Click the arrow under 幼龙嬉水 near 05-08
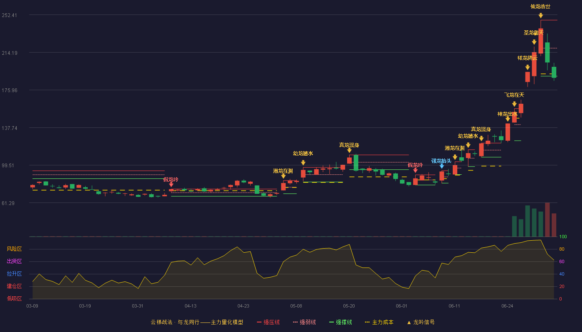Viewport: 582px width, 332px height. [303, 163]
